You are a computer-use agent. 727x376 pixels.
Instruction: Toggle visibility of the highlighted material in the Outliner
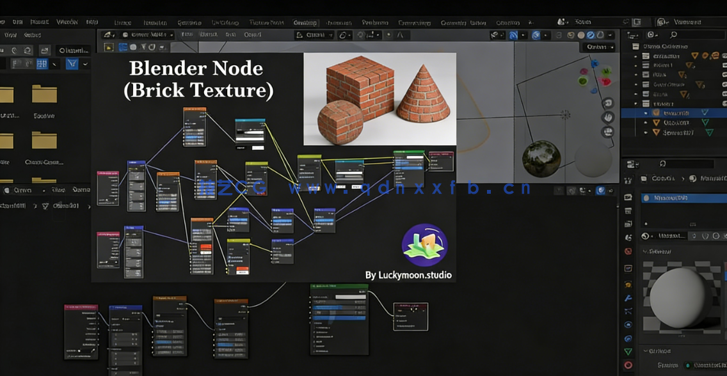pyautogui.click(x=705, y=112)
